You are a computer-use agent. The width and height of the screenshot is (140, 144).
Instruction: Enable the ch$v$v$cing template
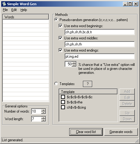63,107
